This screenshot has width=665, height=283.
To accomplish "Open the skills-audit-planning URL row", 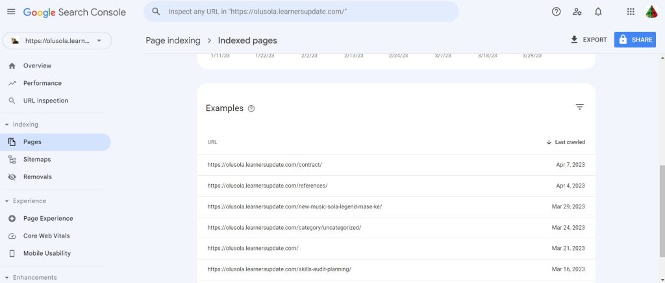I will [396, 269].
